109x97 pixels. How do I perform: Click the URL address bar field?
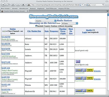[x=55, y=5]
